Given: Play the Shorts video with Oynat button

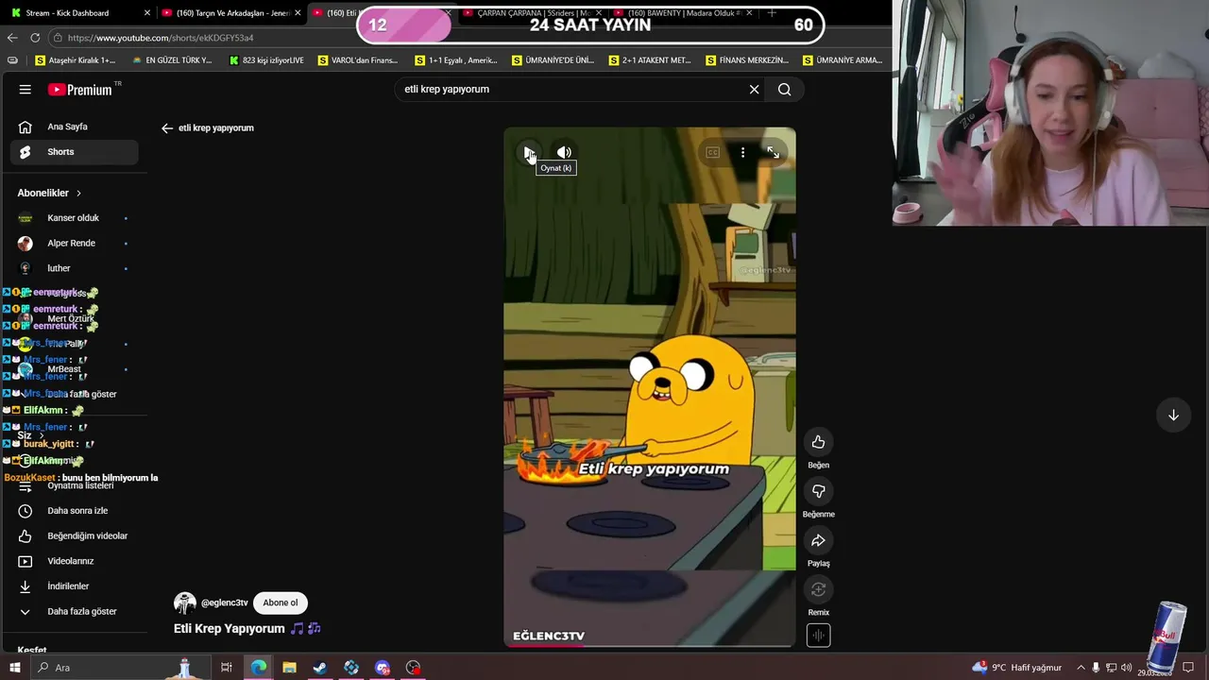Looking at the screenshot, I should click(x=529, y=152).
